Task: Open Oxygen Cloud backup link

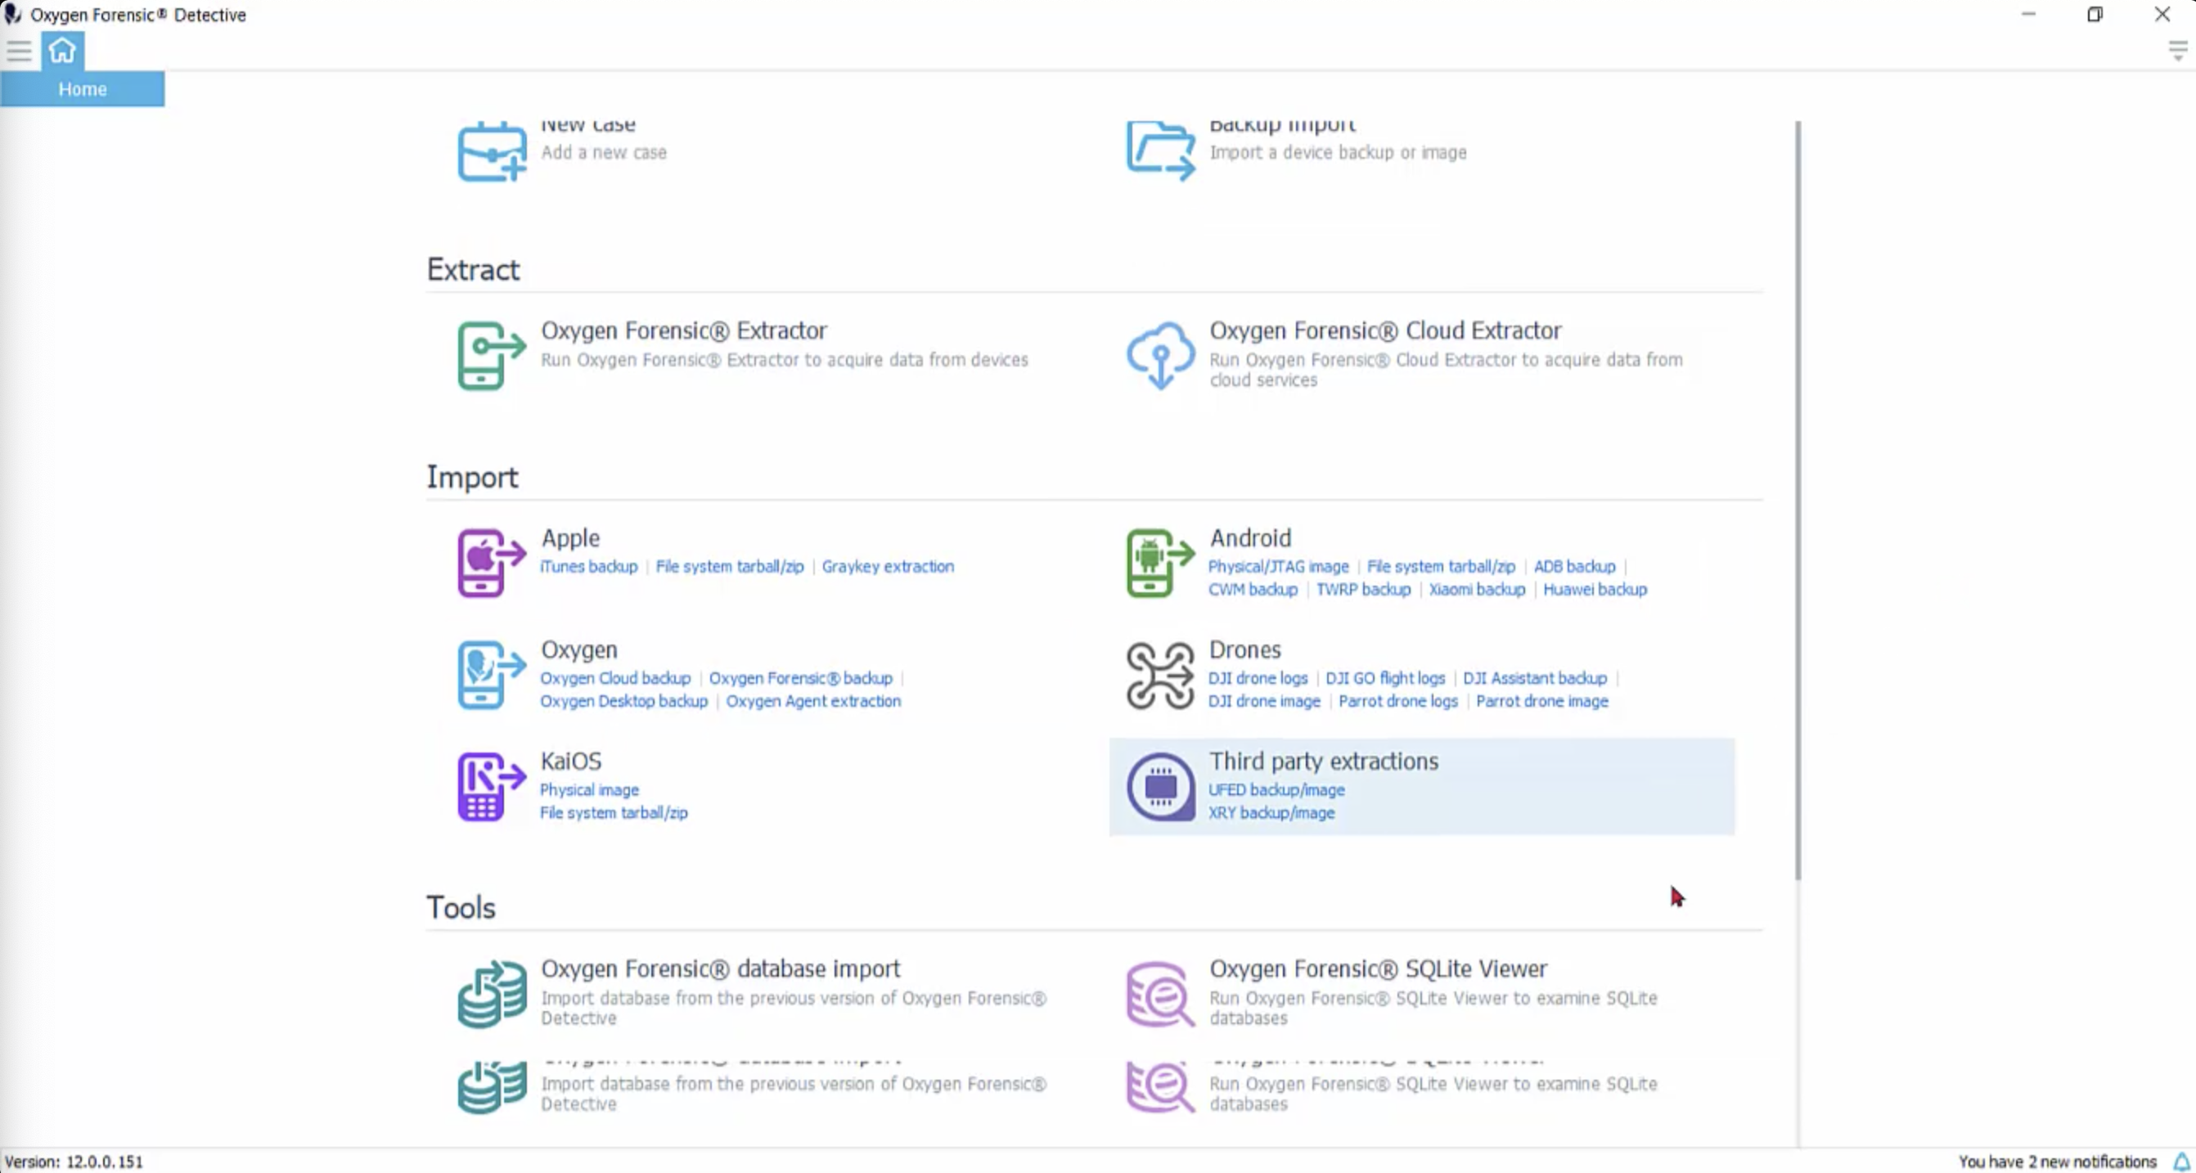Action: [614, 678]
